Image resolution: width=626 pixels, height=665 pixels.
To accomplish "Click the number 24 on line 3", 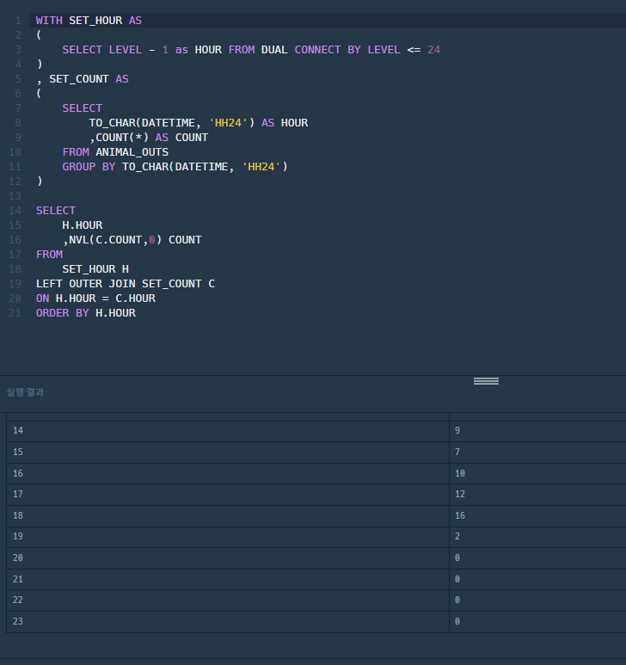I will tap(433, 50).
